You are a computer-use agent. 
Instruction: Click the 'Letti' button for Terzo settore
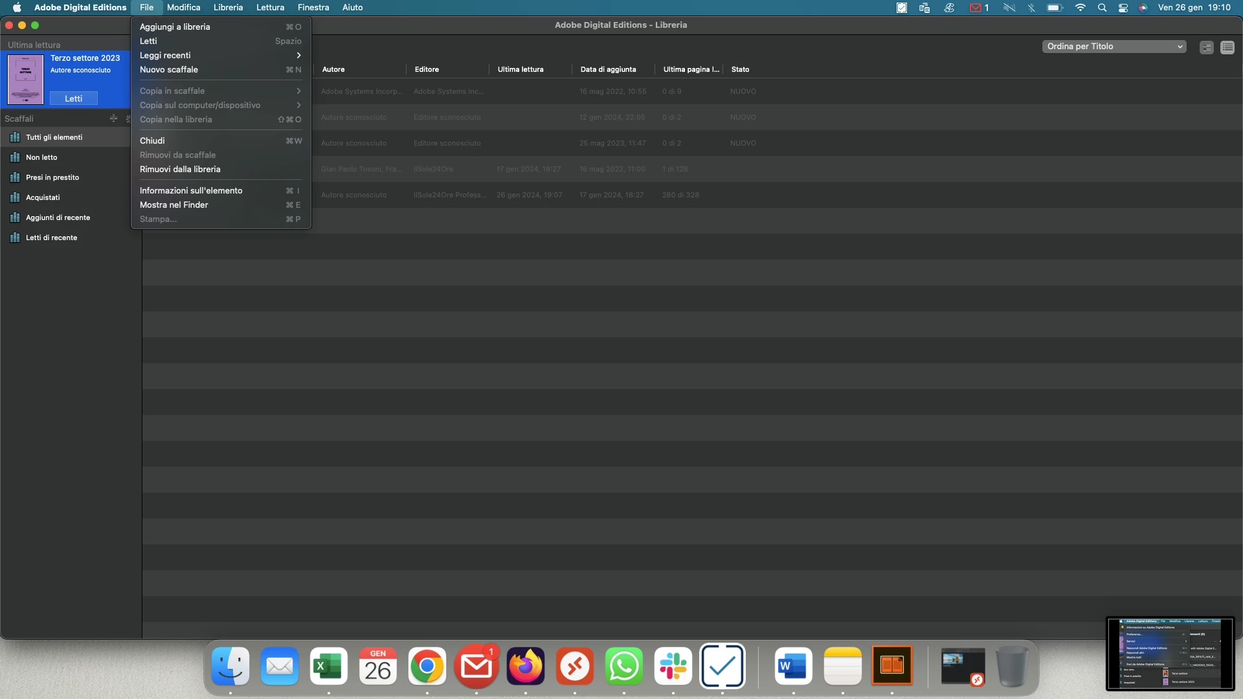point(73,98)
